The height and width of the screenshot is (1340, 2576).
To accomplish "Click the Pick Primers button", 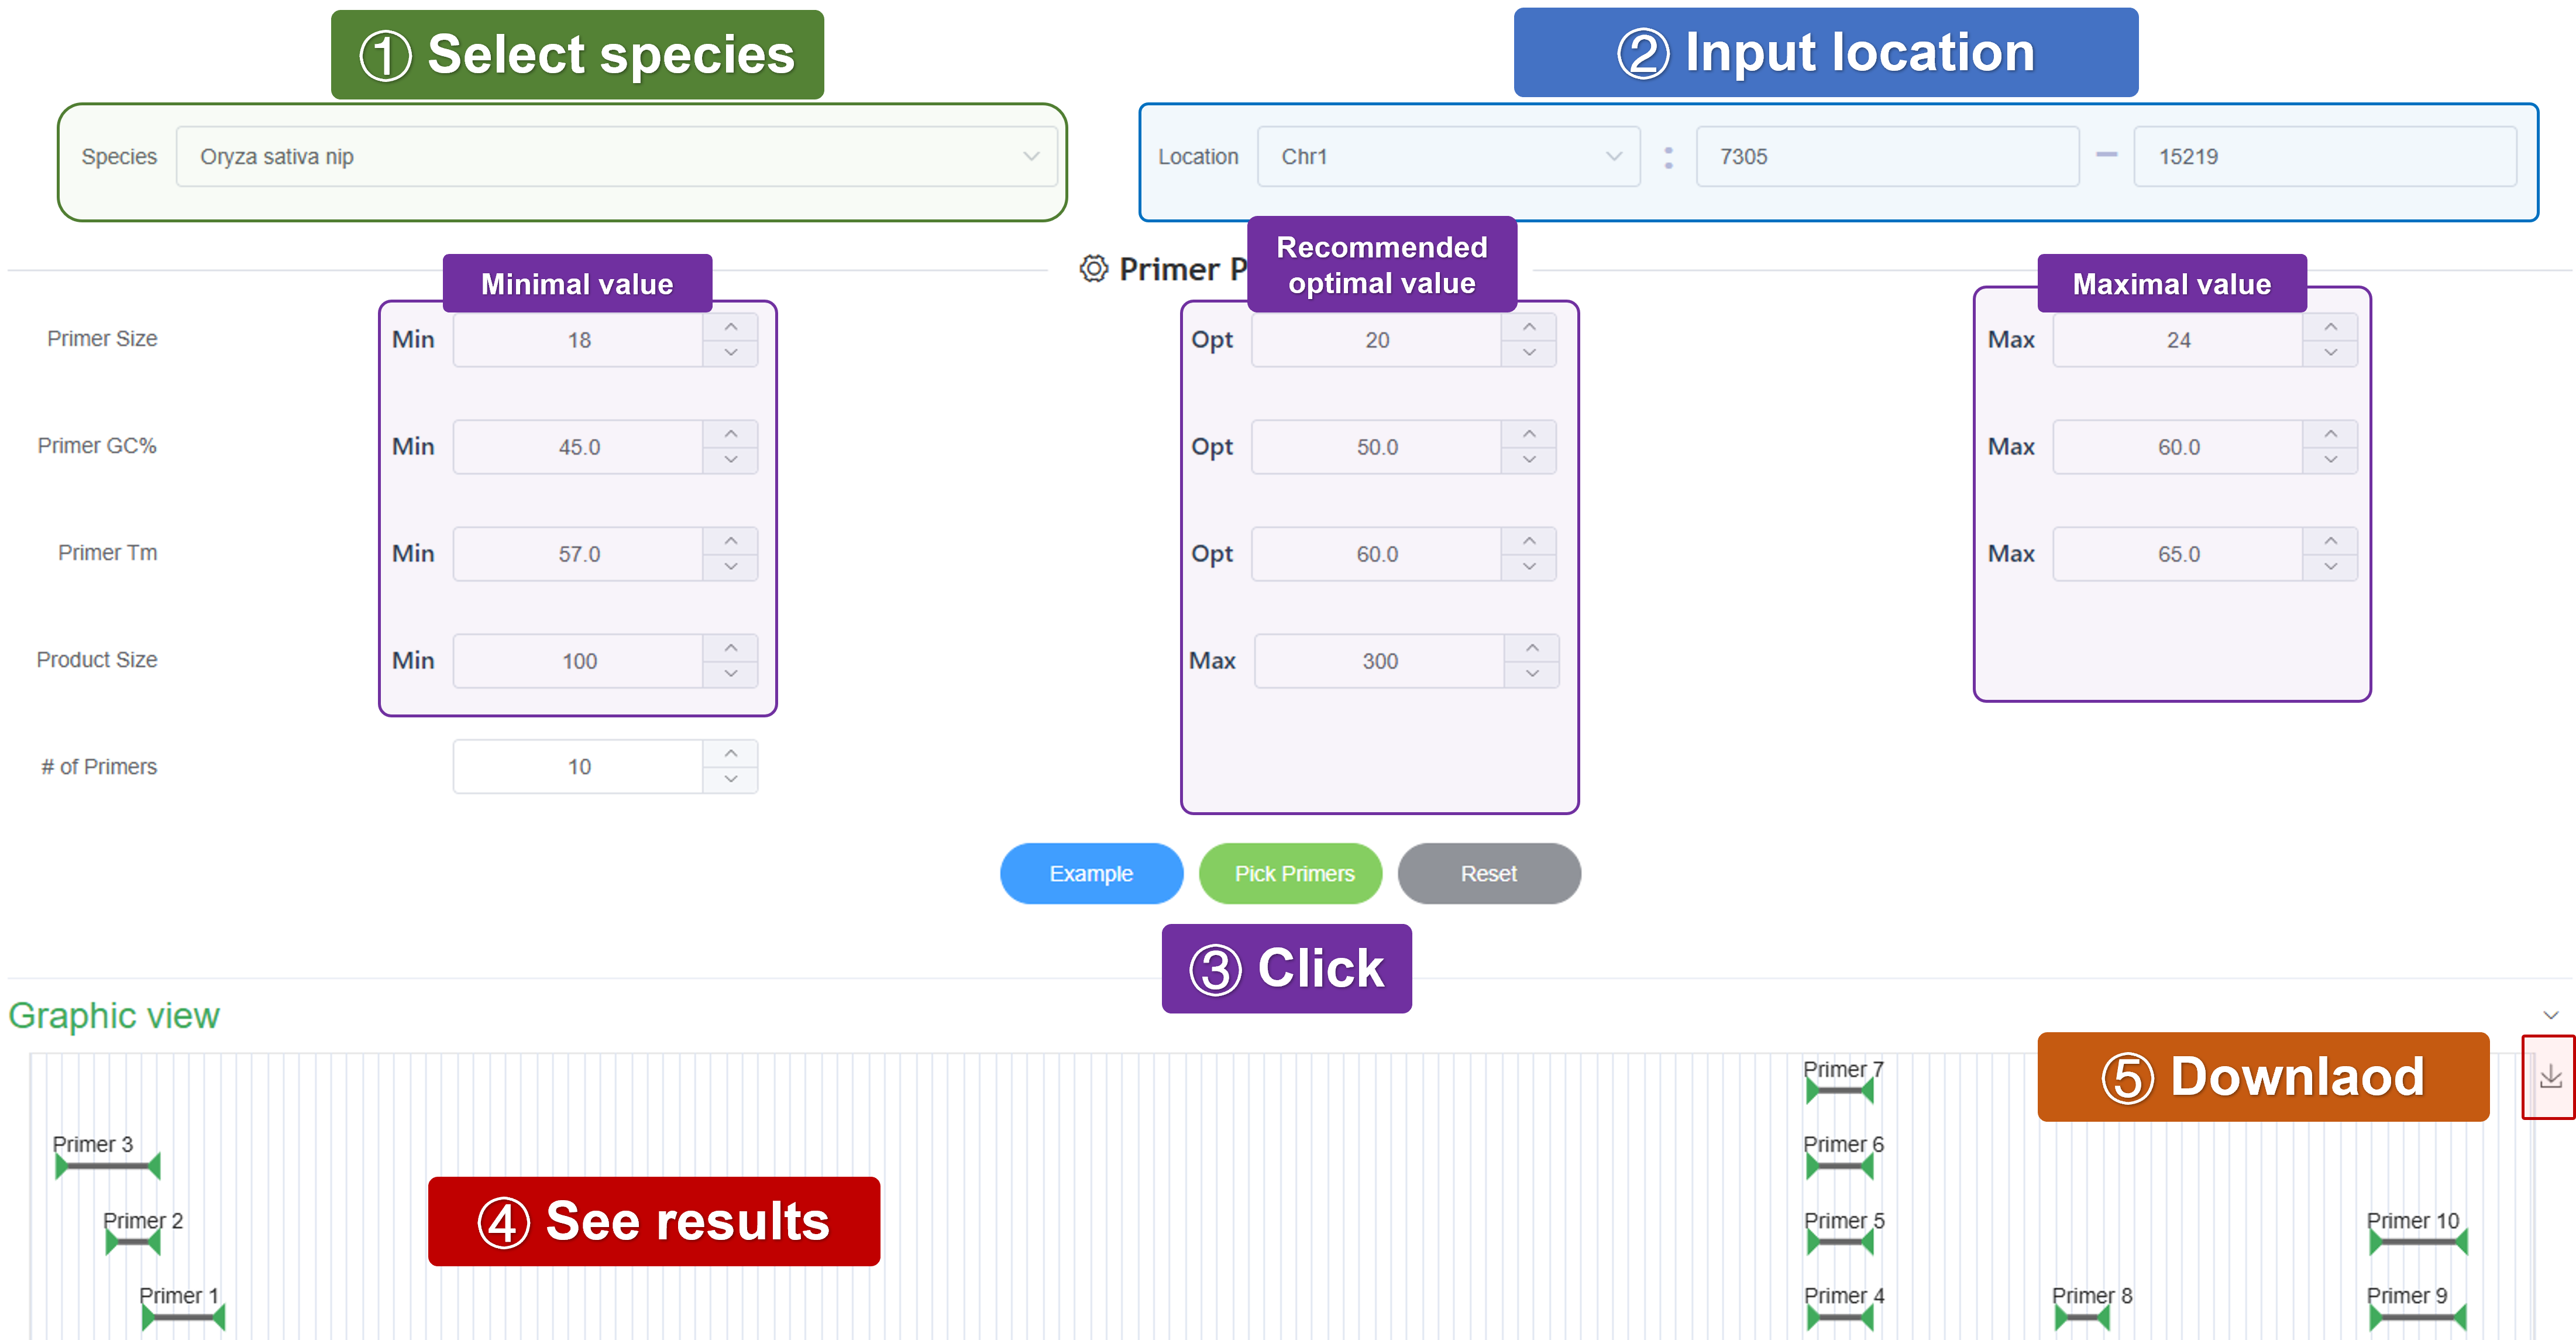I will pos(1291,873).
